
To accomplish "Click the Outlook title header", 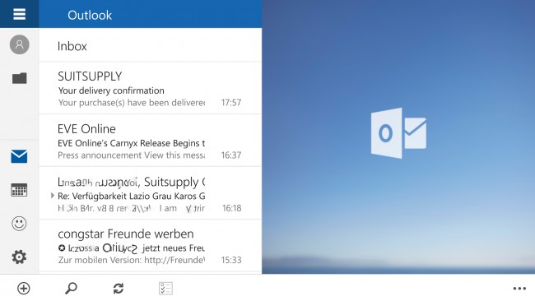I will (90, 15).
